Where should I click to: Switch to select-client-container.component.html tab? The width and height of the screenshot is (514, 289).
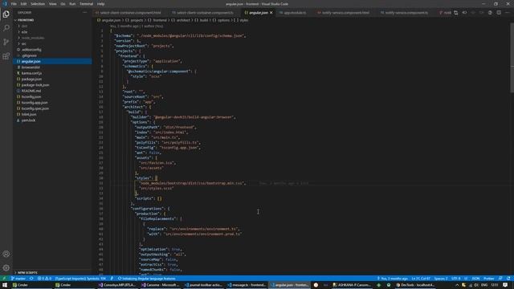[x=130, y=13]
